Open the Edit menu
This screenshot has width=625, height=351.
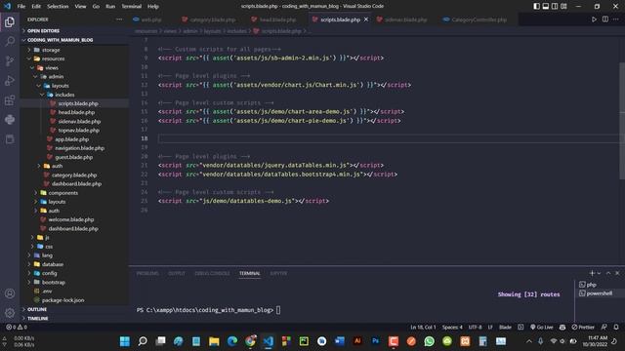[36, 6]
